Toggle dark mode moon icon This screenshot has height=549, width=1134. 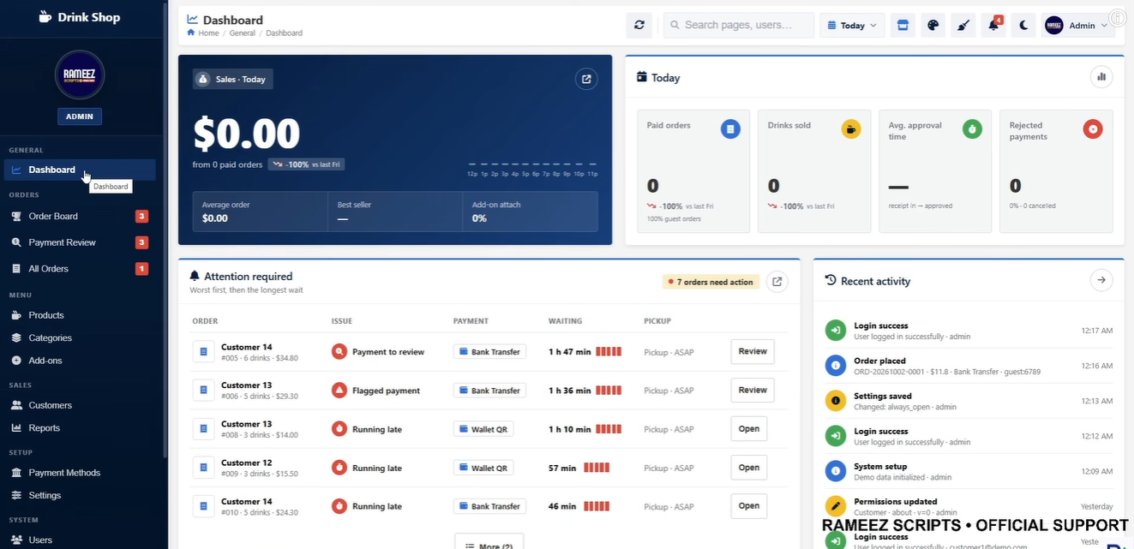(1023, 25)
